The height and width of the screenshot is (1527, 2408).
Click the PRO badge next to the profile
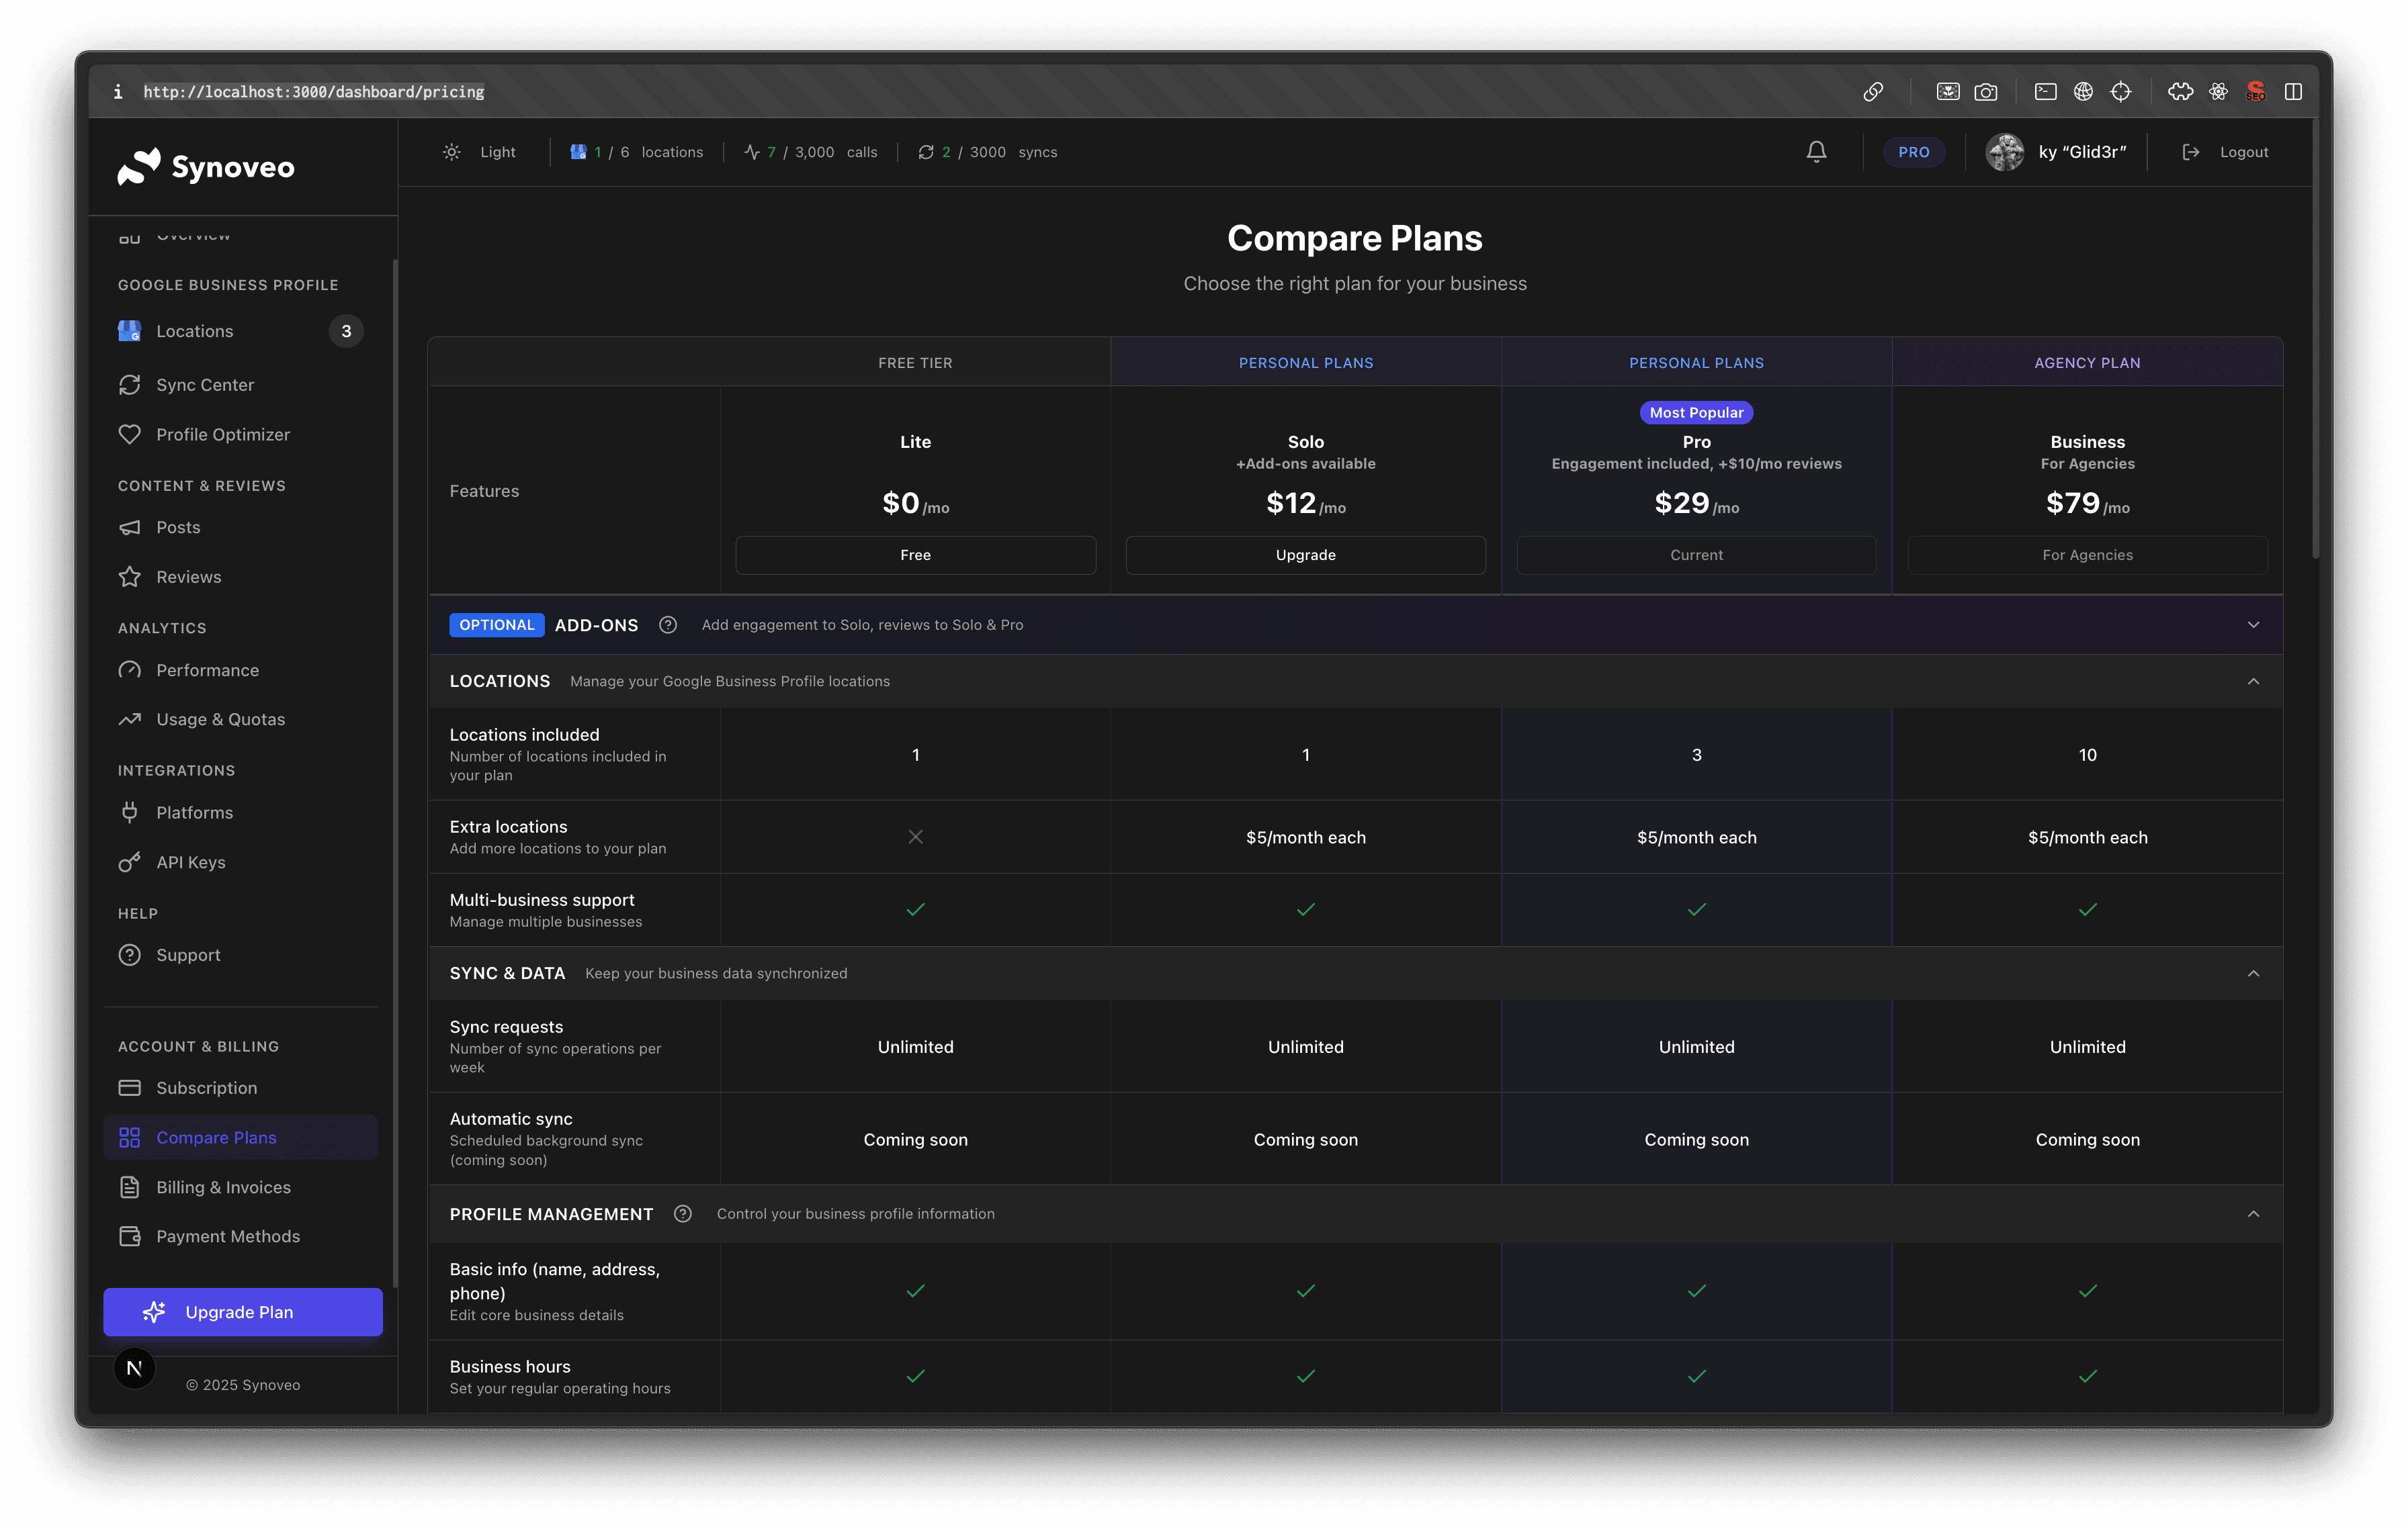1913,152
